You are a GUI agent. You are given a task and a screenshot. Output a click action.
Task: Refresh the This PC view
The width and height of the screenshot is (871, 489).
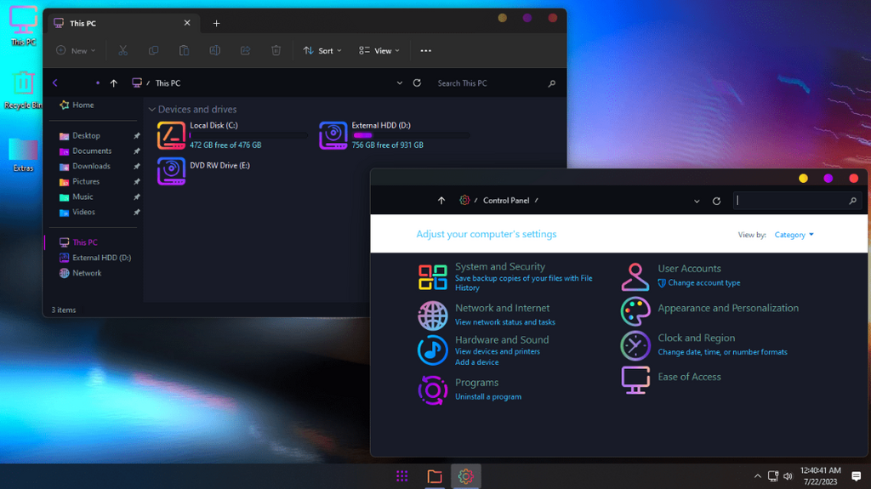tap(417, 82)
